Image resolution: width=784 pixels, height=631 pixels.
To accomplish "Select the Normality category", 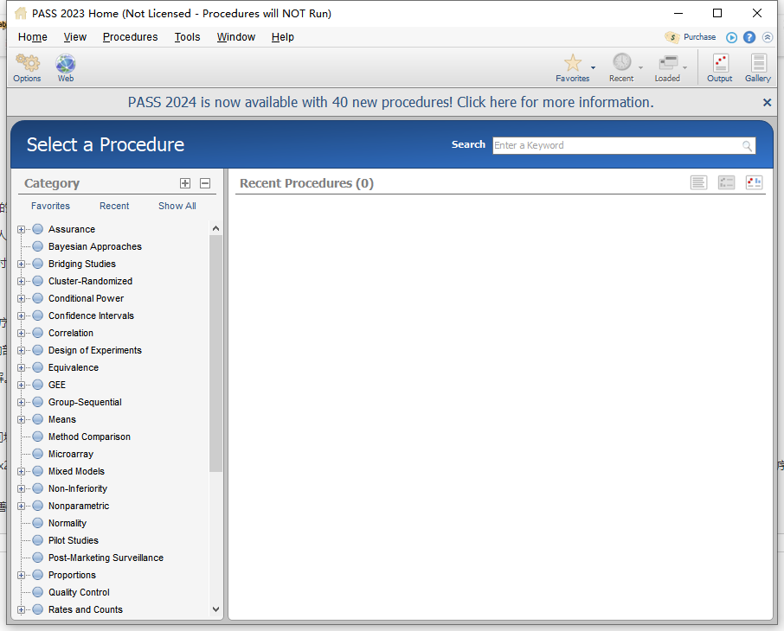I will click(67, 523).
